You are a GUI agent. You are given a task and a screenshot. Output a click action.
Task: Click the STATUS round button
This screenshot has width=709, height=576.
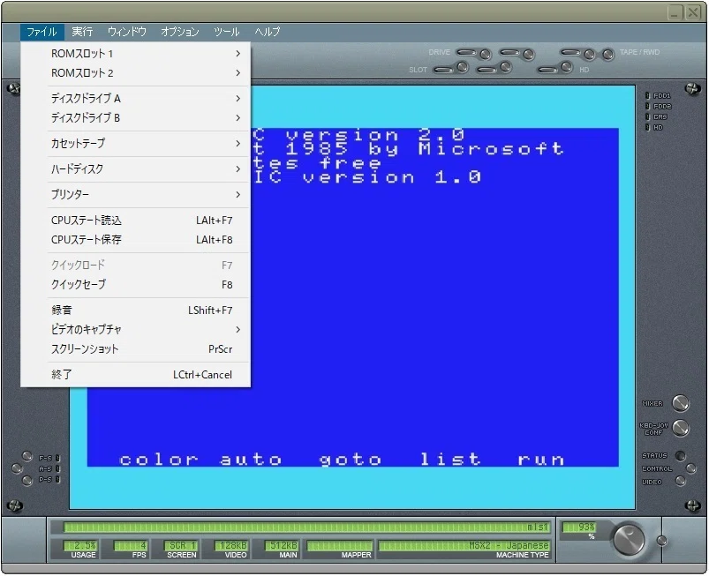pos(680,455)
